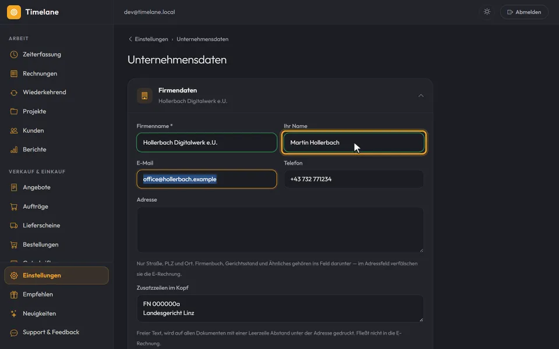Image resolution: width=559 pixels, height=349 pixels.
Task: Open Berichte menu label
Action: [34, 149]
